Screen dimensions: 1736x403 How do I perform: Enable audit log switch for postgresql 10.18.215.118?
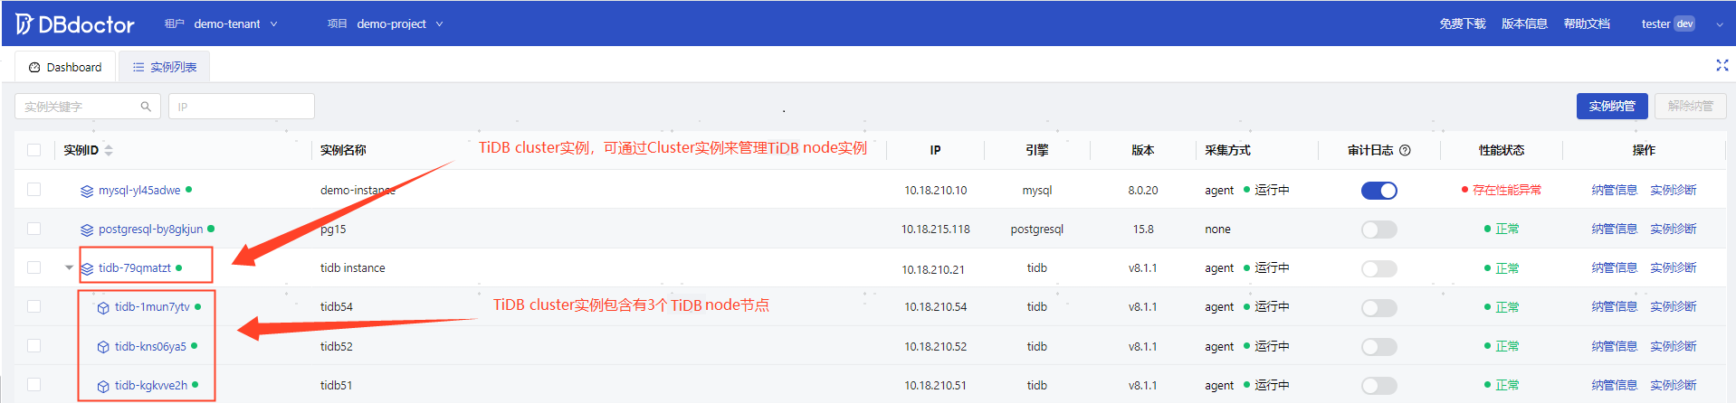(1378, 230)
